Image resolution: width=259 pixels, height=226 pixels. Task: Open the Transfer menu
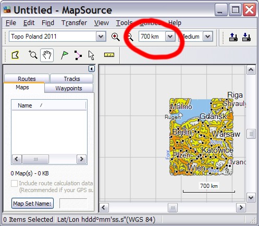point(74,23)
